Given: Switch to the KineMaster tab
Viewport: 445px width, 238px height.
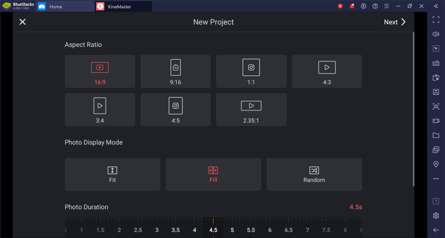Looking at the screenshot, I should pyautogui.click(x=123, y=7).
